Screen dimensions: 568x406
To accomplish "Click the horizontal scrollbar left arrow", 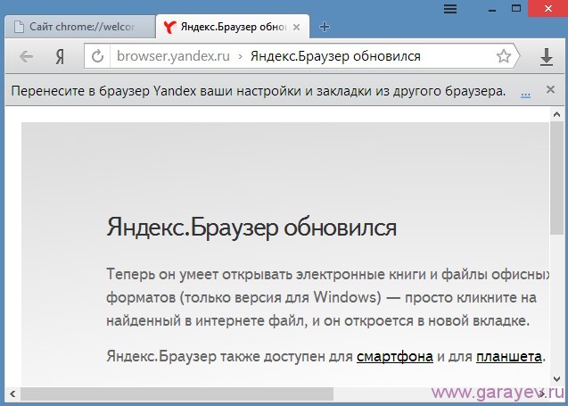I will click(12, 394).
